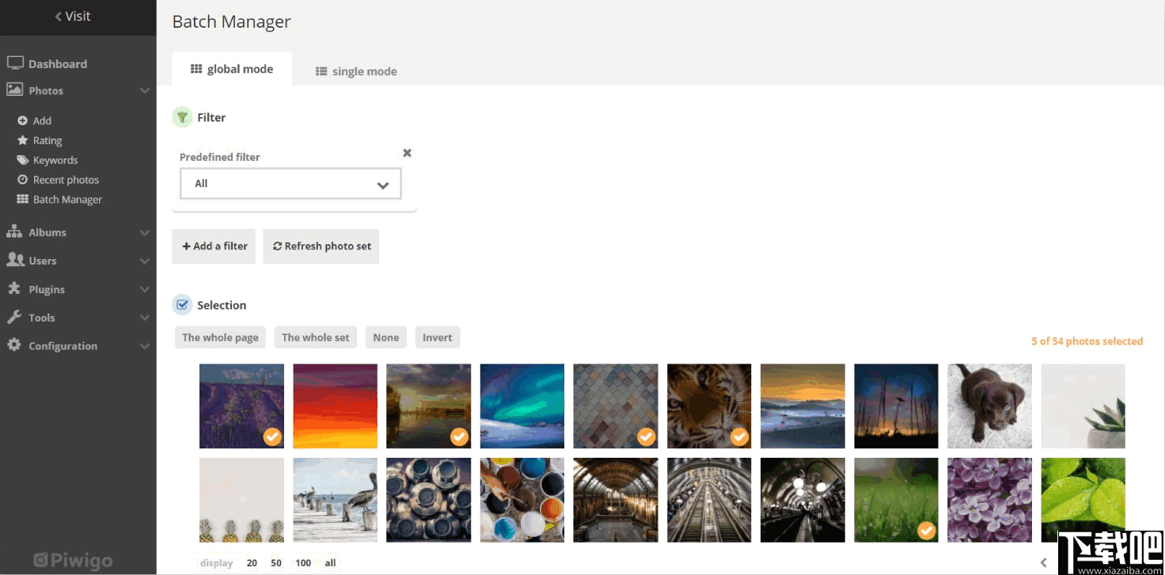Click the green leaves thumbnail
This screenshot has width=1165, height=575.
pos(1083,500)
